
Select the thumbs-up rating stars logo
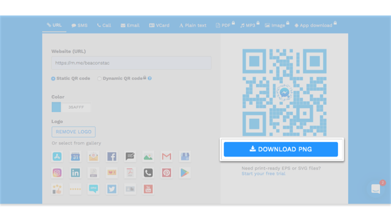click(x=57, y=189)
